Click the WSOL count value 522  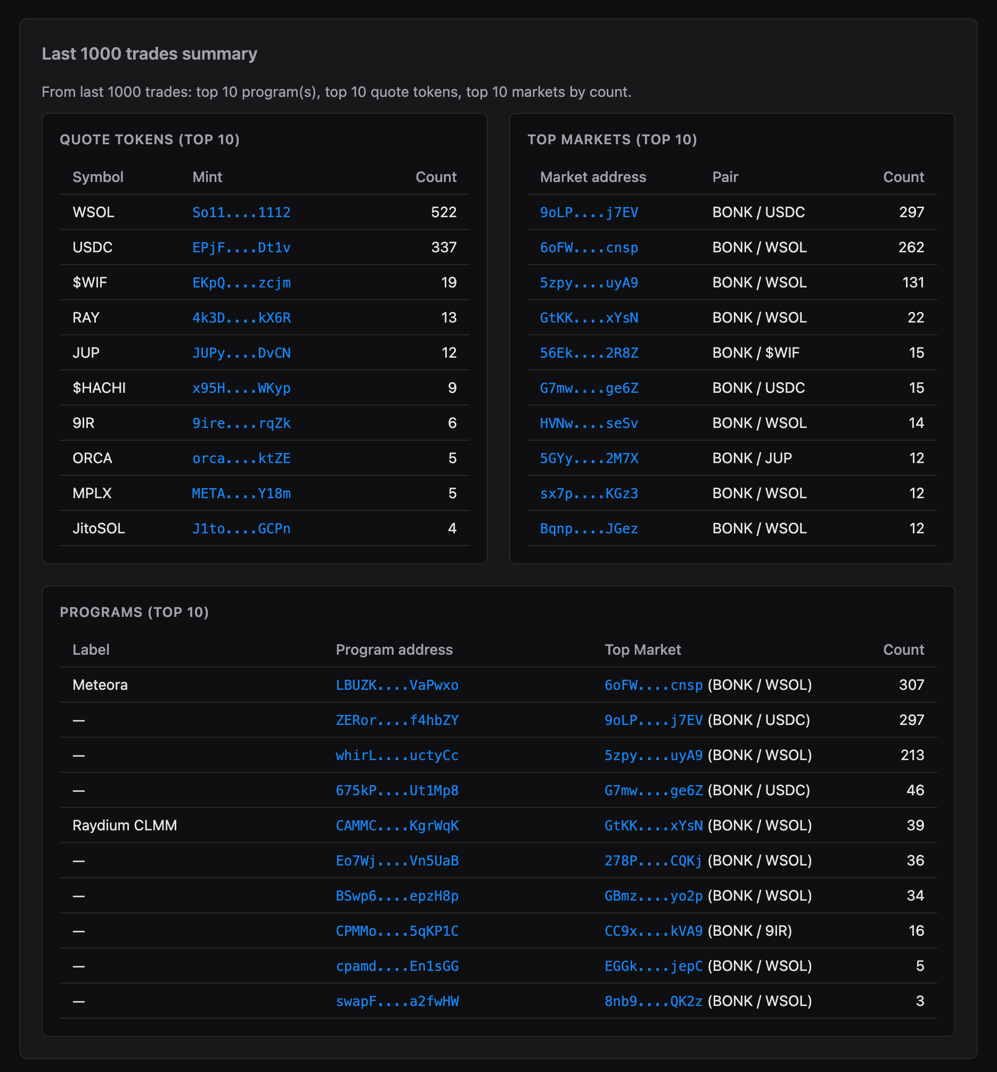[x=444, y=212]
